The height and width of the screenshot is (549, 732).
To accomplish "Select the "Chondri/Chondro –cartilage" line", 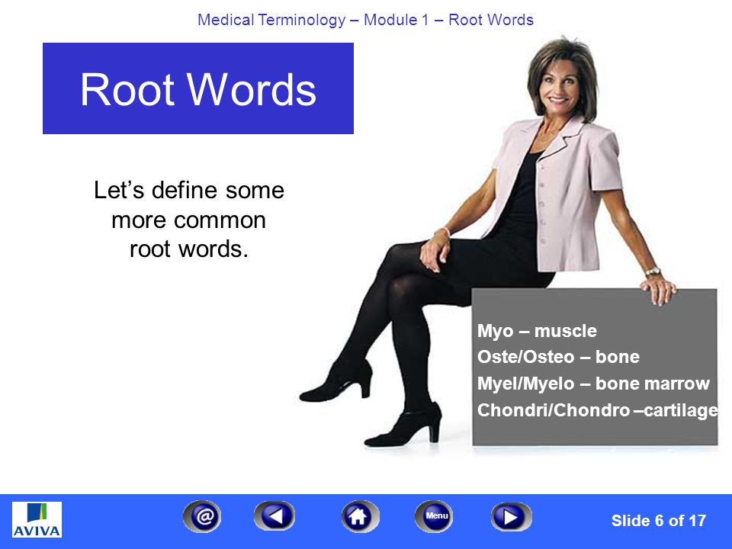I will pos(598,410).
